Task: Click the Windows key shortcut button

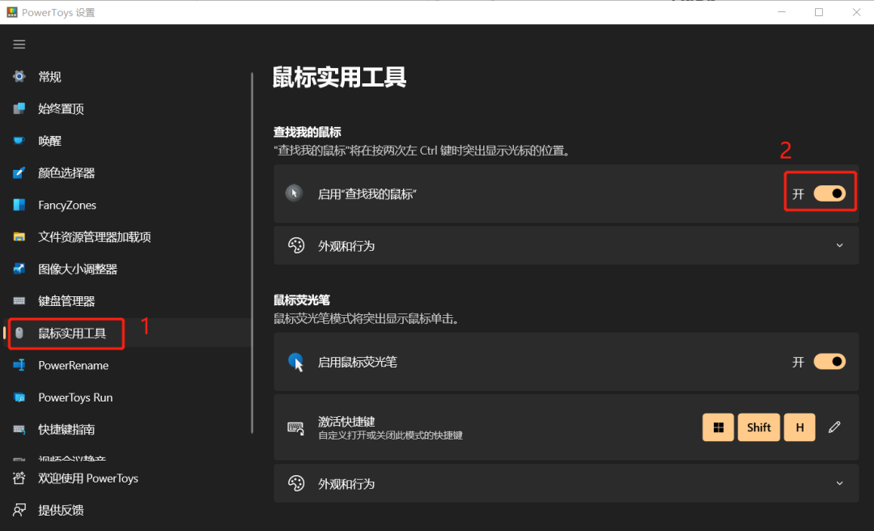Action: 718,427
